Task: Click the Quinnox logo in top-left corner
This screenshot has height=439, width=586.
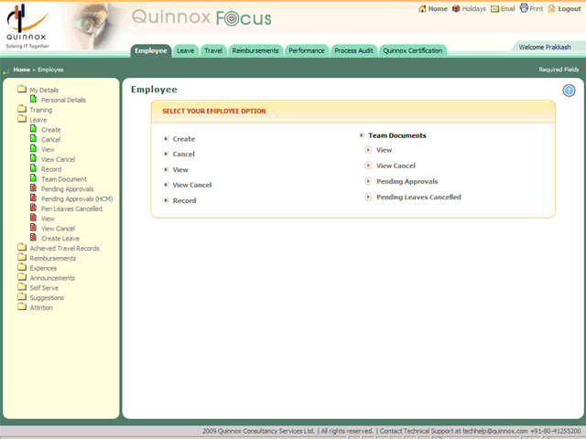Action: pos(26,25)
